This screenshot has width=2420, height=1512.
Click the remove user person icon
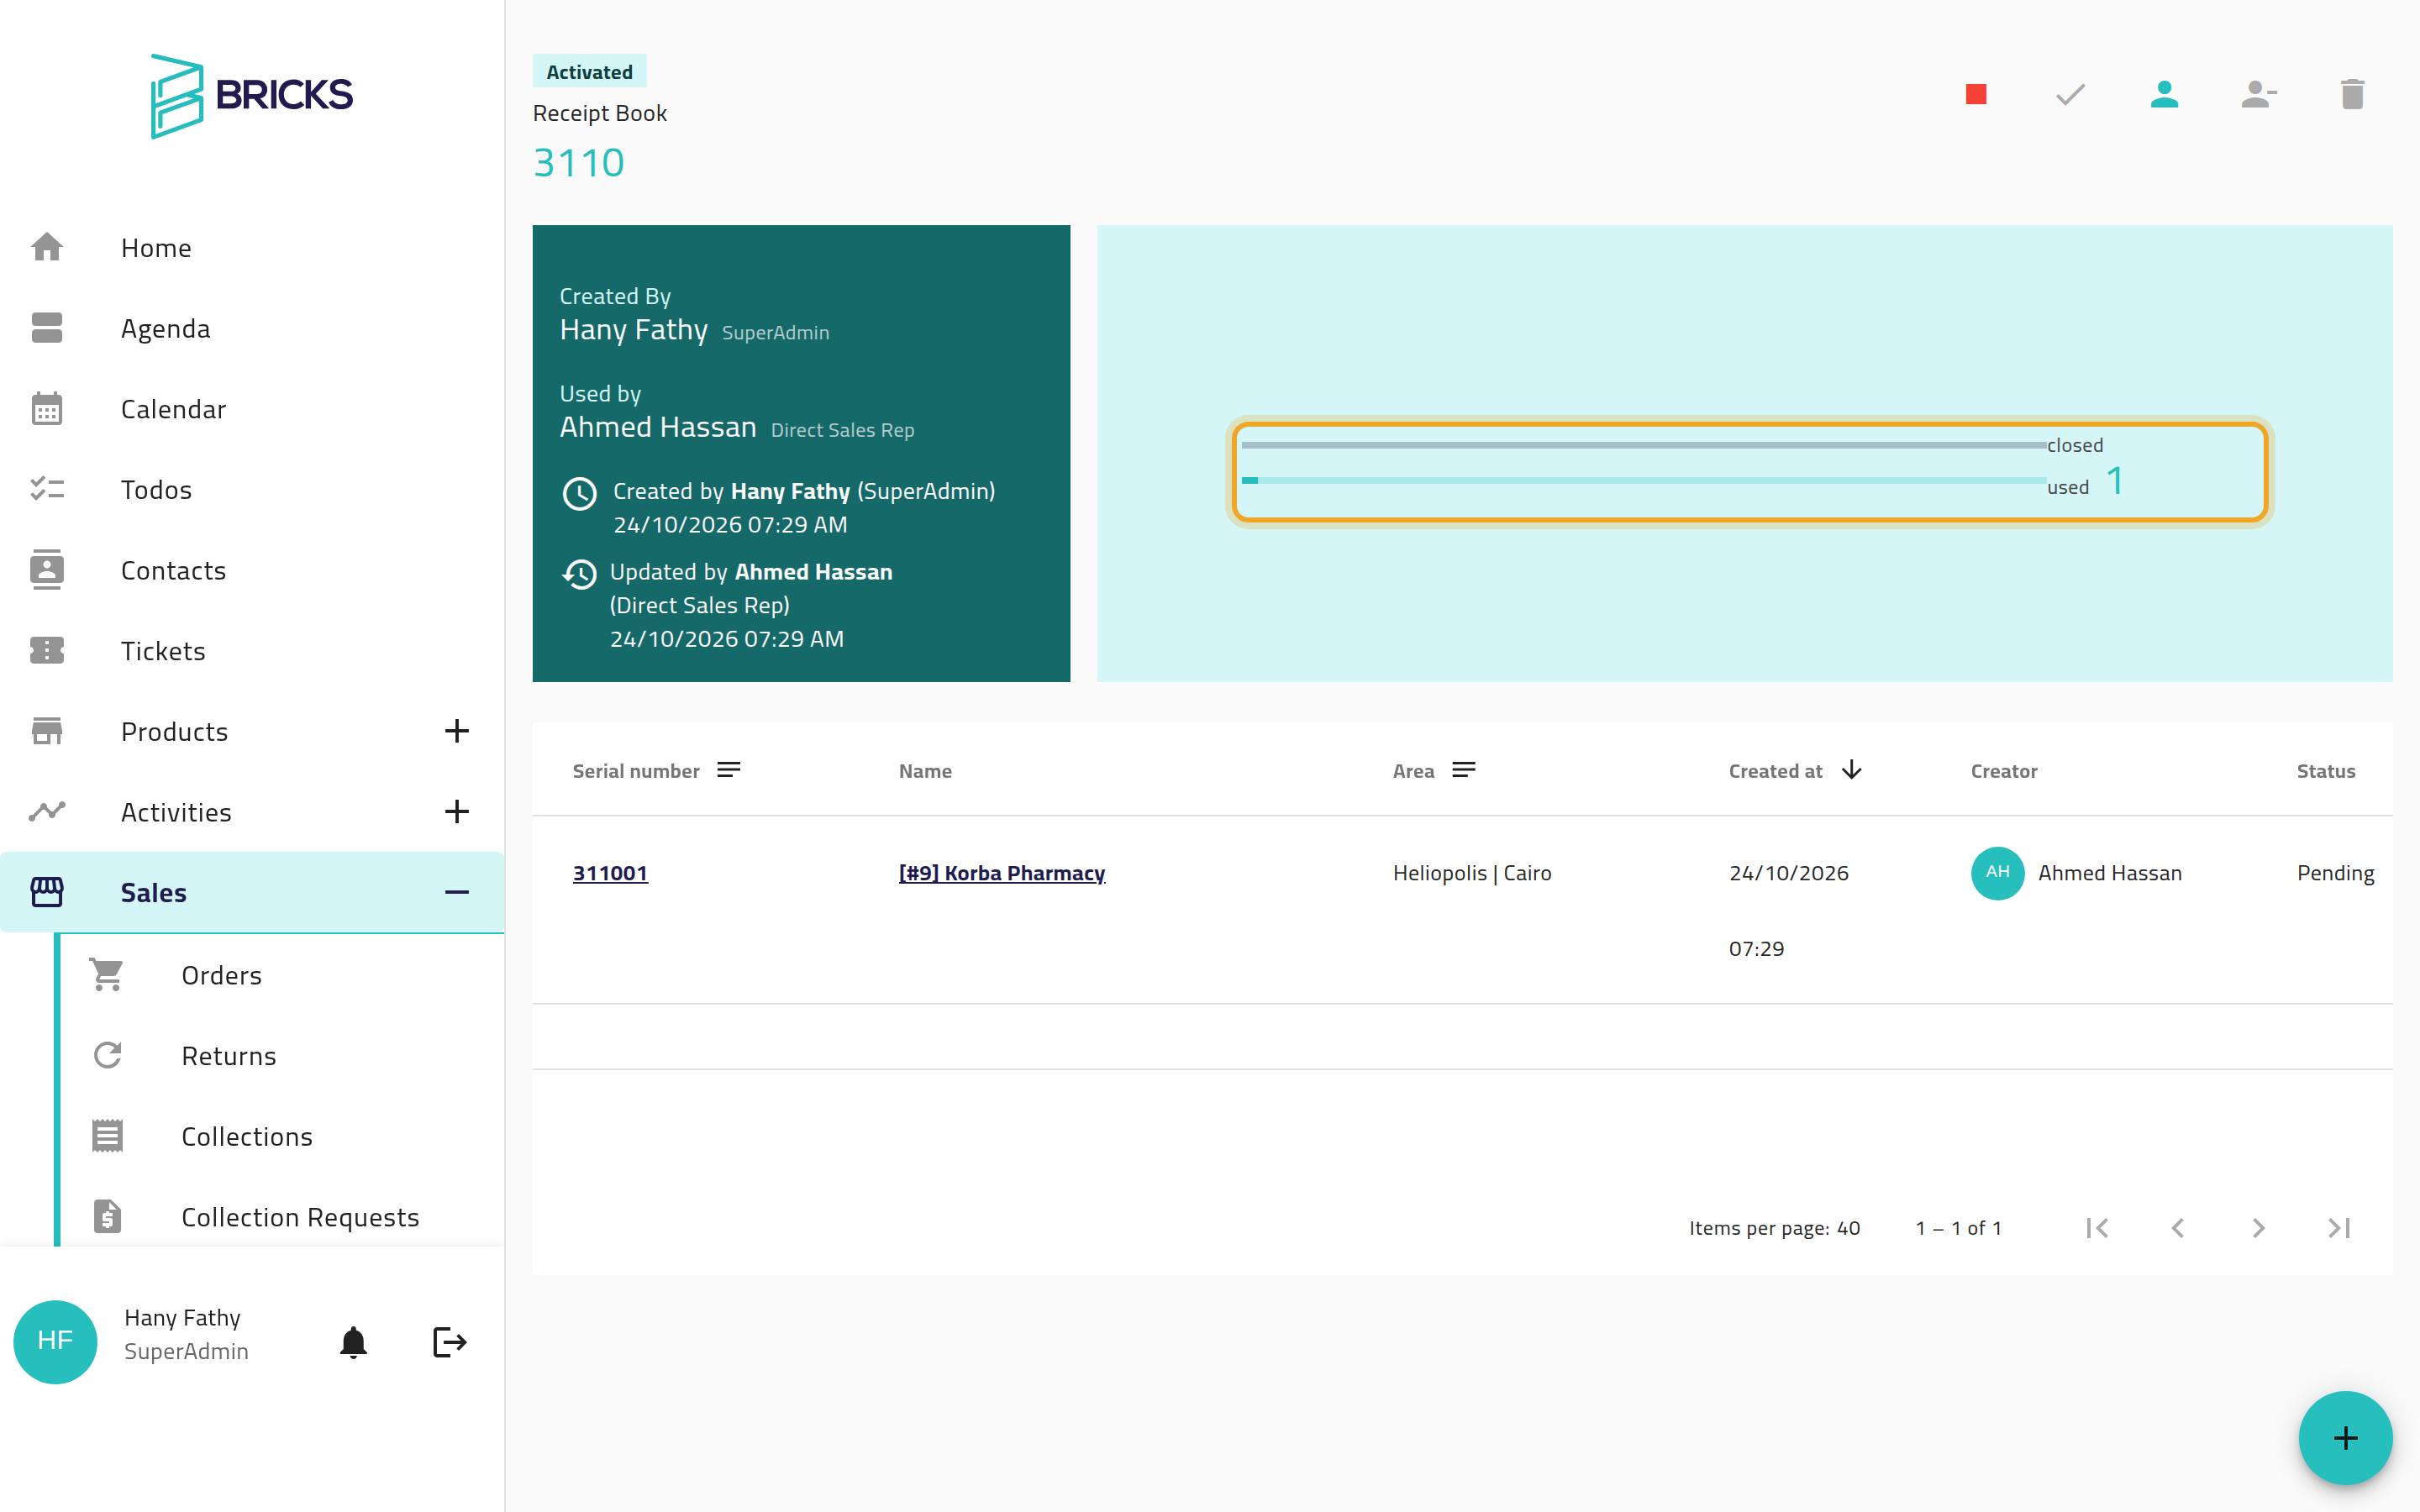click(2258, 94)
